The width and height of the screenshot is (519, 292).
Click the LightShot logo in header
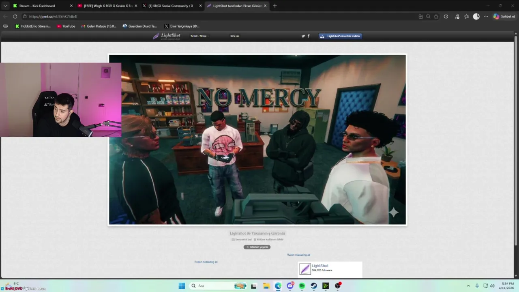point(167,36)
